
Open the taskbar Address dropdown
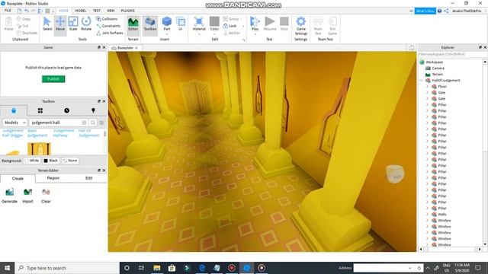(410, 268)
